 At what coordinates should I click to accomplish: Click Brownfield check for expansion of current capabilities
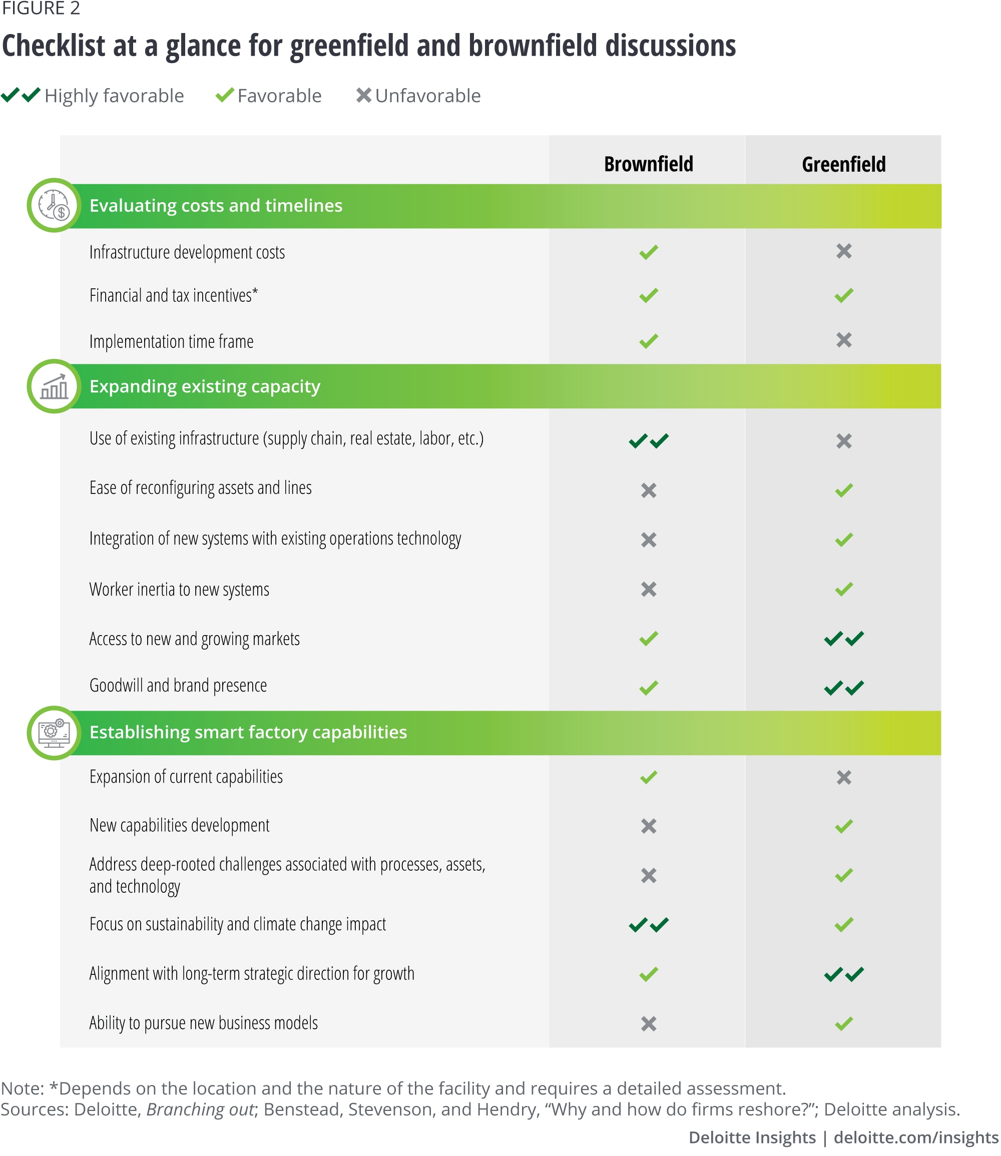[x=648, y=777]
